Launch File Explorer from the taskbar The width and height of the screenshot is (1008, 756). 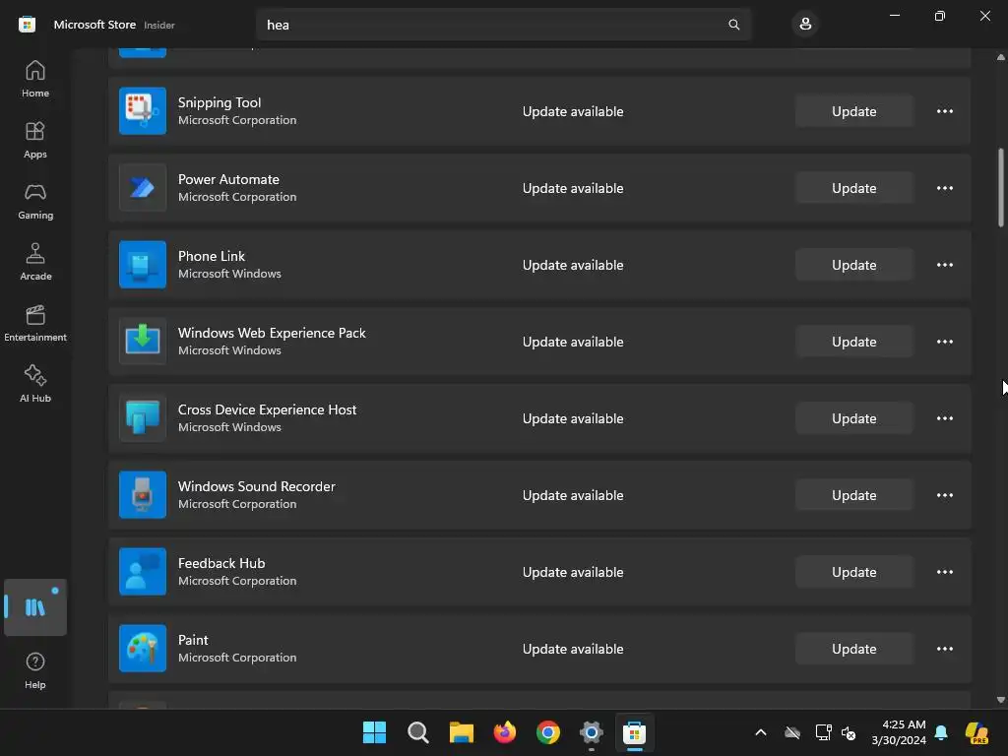click(x=461, y=731)
